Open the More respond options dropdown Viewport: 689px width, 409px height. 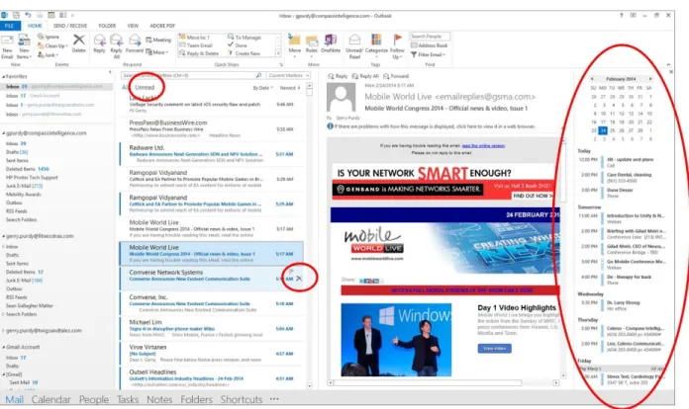coord(156,52)
